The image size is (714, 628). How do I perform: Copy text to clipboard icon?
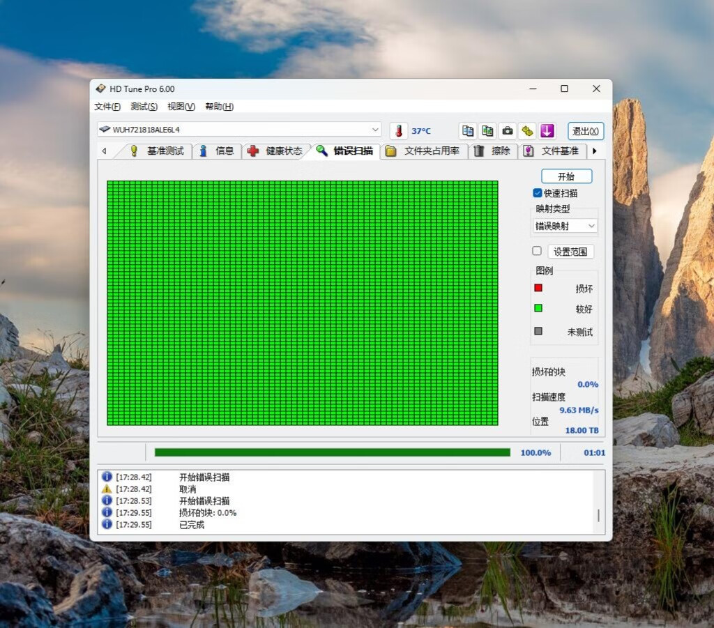pyautogui.click(x=468, y=131)
